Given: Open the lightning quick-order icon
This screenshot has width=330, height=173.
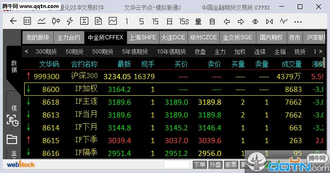Looking at the screenshot, I should point(70,21).
